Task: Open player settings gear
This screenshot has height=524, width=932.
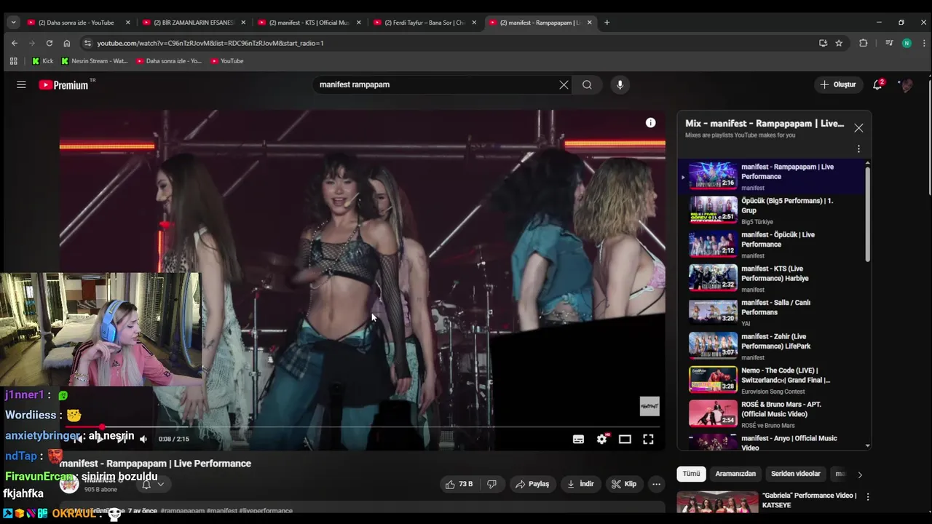Action: [x=601, y=439]
